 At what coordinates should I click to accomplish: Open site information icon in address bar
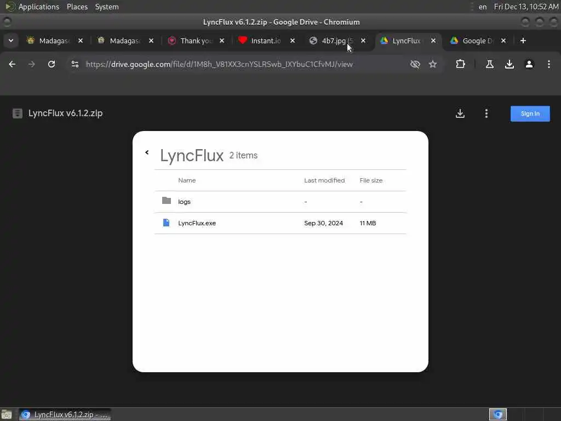(75, 64)
